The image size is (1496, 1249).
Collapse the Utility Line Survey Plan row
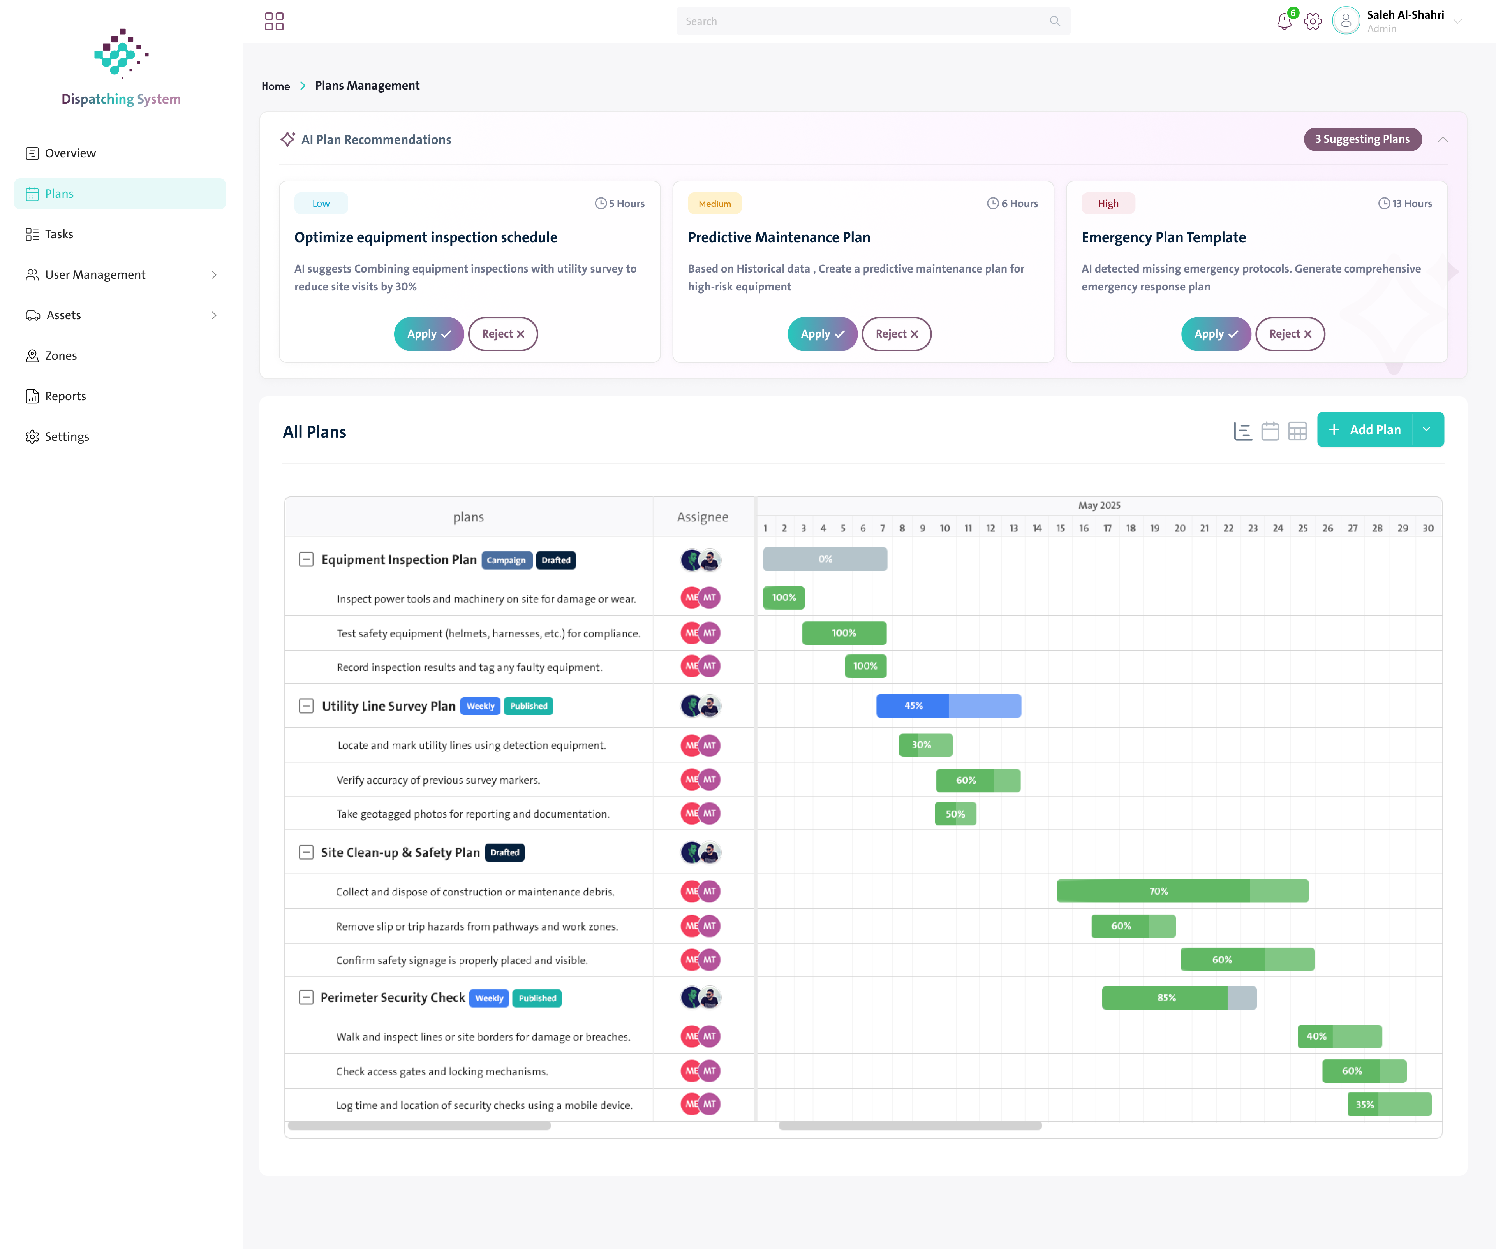(x=306, y=706)
